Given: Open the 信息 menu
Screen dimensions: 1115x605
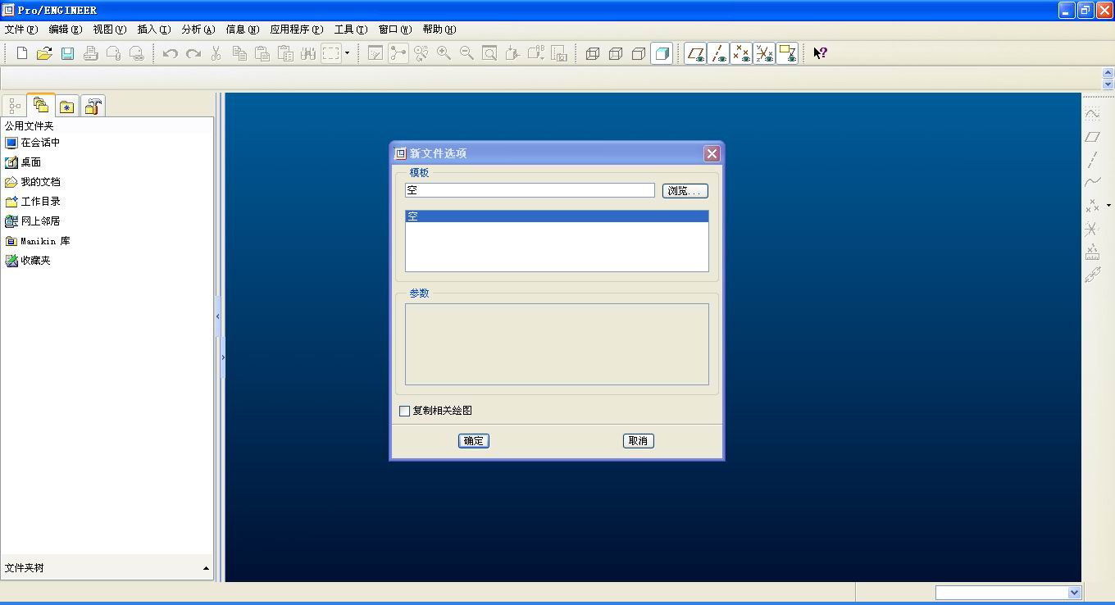Looking at the screenshot, I should (x=243, y=30).
